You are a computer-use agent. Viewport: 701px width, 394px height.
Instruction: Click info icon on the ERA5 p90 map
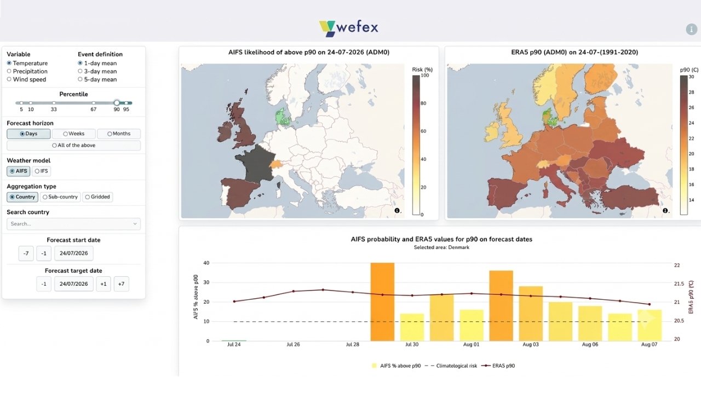pyautogui.click(x=665, y=211)
